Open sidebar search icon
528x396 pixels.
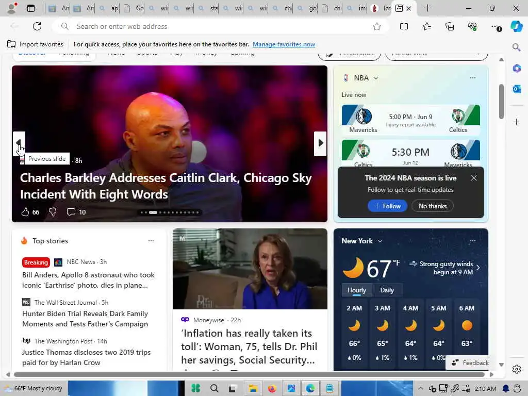point(517,47)
